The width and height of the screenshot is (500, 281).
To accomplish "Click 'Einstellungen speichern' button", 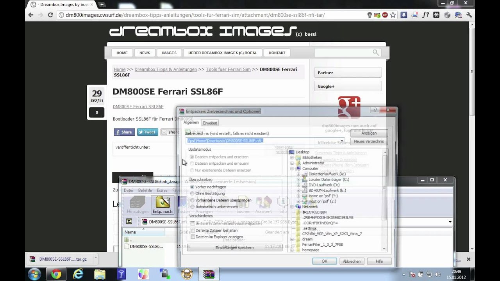I will (234, 247).
